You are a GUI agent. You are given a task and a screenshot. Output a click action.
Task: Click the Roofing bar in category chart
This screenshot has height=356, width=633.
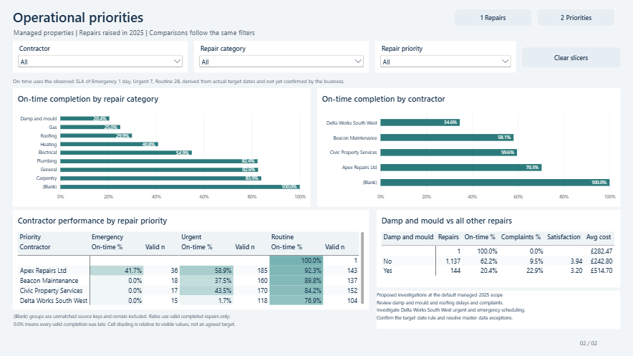click(x=96, y=135)
